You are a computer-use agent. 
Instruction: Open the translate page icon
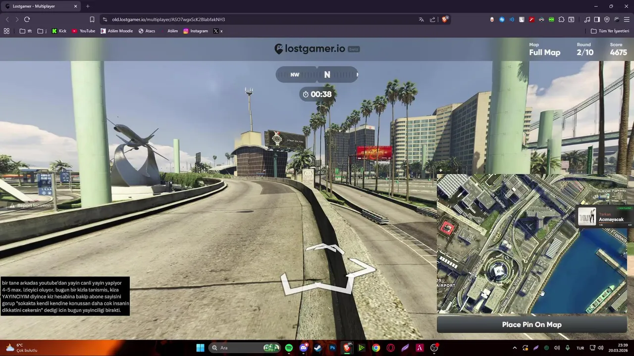[421, 19]
